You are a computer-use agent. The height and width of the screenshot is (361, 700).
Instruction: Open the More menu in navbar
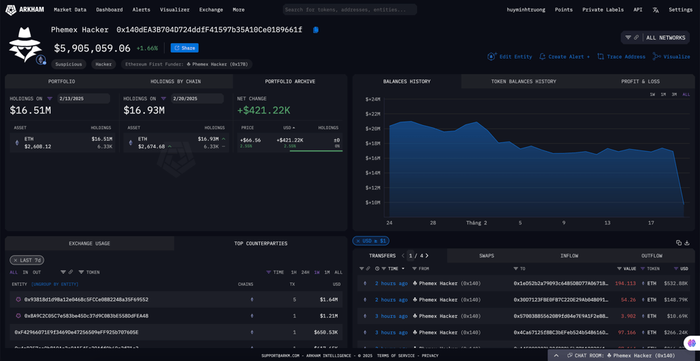point(239,10)
